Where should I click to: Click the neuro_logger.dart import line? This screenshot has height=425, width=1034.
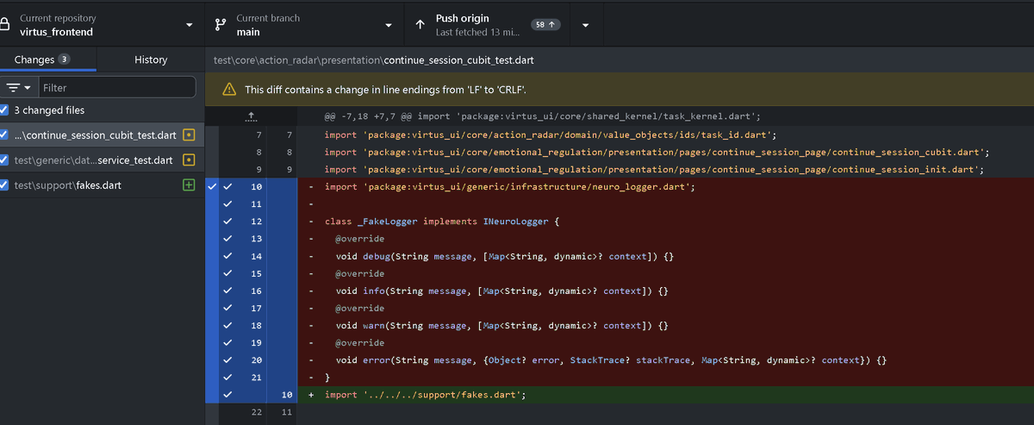tap(509, 187)
